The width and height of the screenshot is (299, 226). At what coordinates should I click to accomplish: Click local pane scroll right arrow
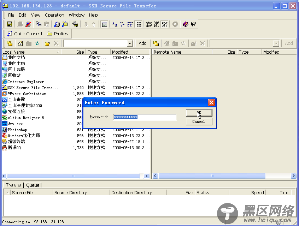(x=146, y=176)
